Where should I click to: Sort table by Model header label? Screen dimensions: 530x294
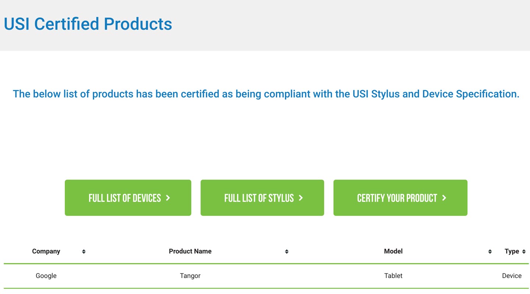click(x=393, y=251)
